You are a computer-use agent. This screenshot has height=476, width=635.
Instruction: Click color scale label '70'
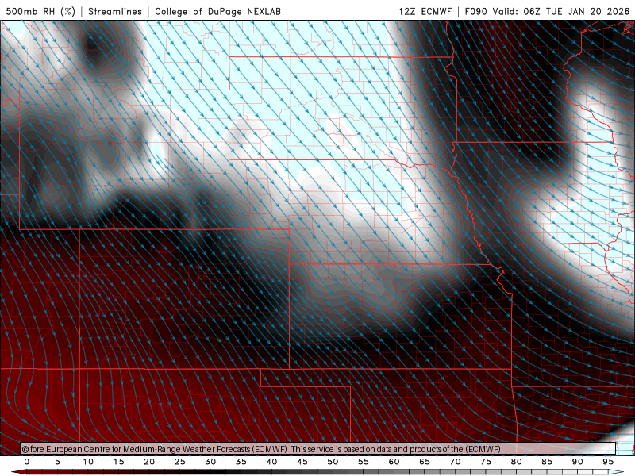(455, 462)
